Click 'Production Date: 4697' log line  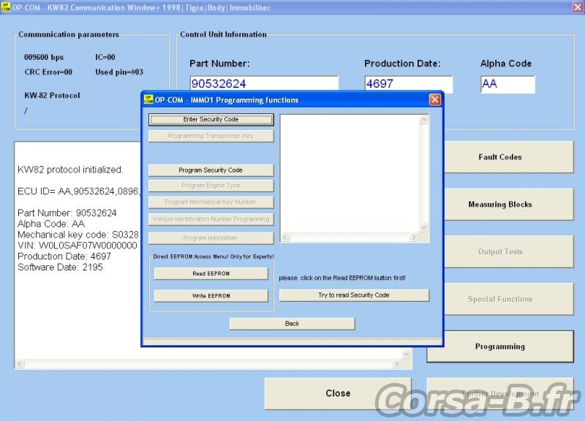[x=64, y=256]
